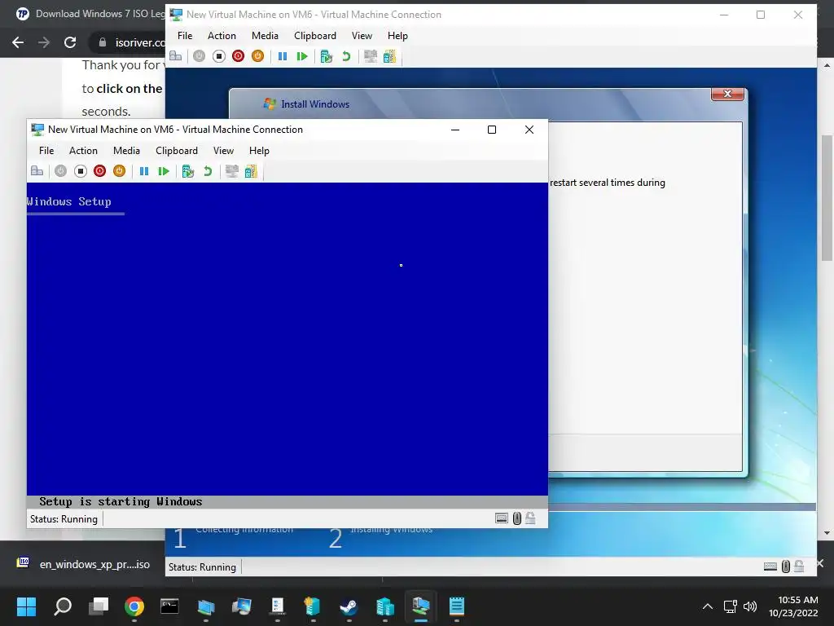Click orange Save state icon in back VM window

[x=257, y=56]
